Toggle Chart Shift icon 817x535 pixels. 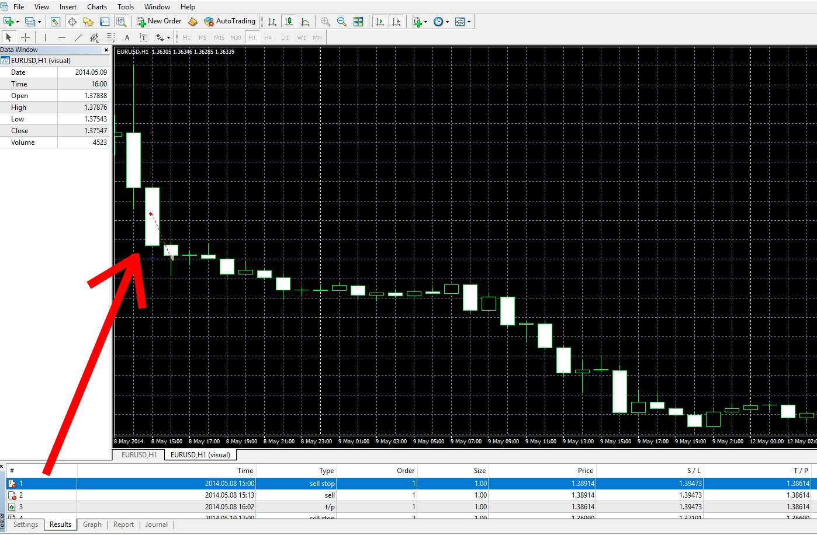point(396,22)
